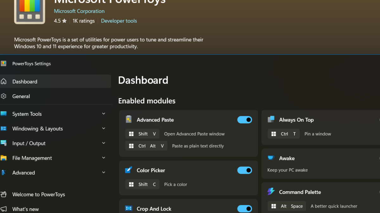The width and height of the screenshot is (380, 213).
Task: Click the 'Enabled modules' heading
Action: click(x=147, y=101)
